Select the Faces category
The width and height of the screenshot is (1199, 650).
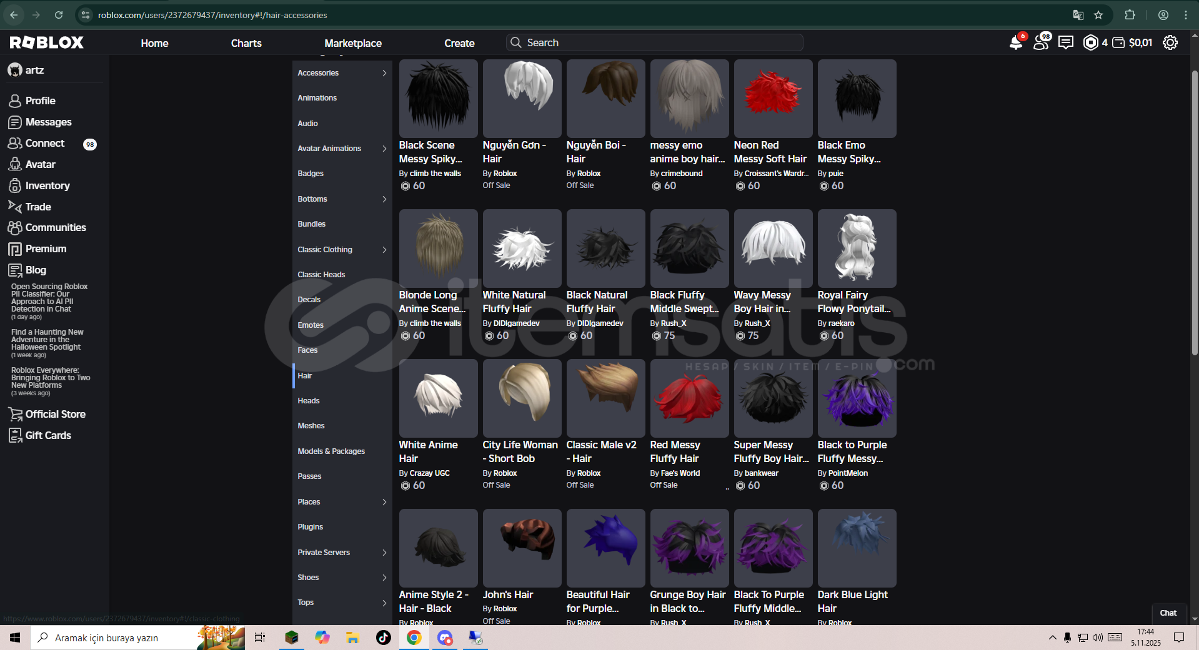(307, 350)
